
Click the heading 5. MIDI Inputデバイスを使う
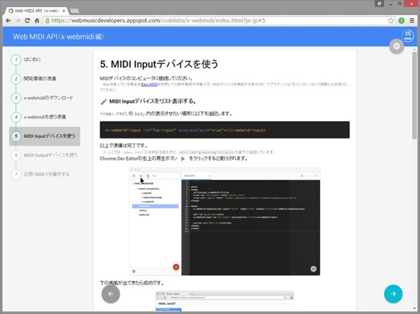click(159, 64)
